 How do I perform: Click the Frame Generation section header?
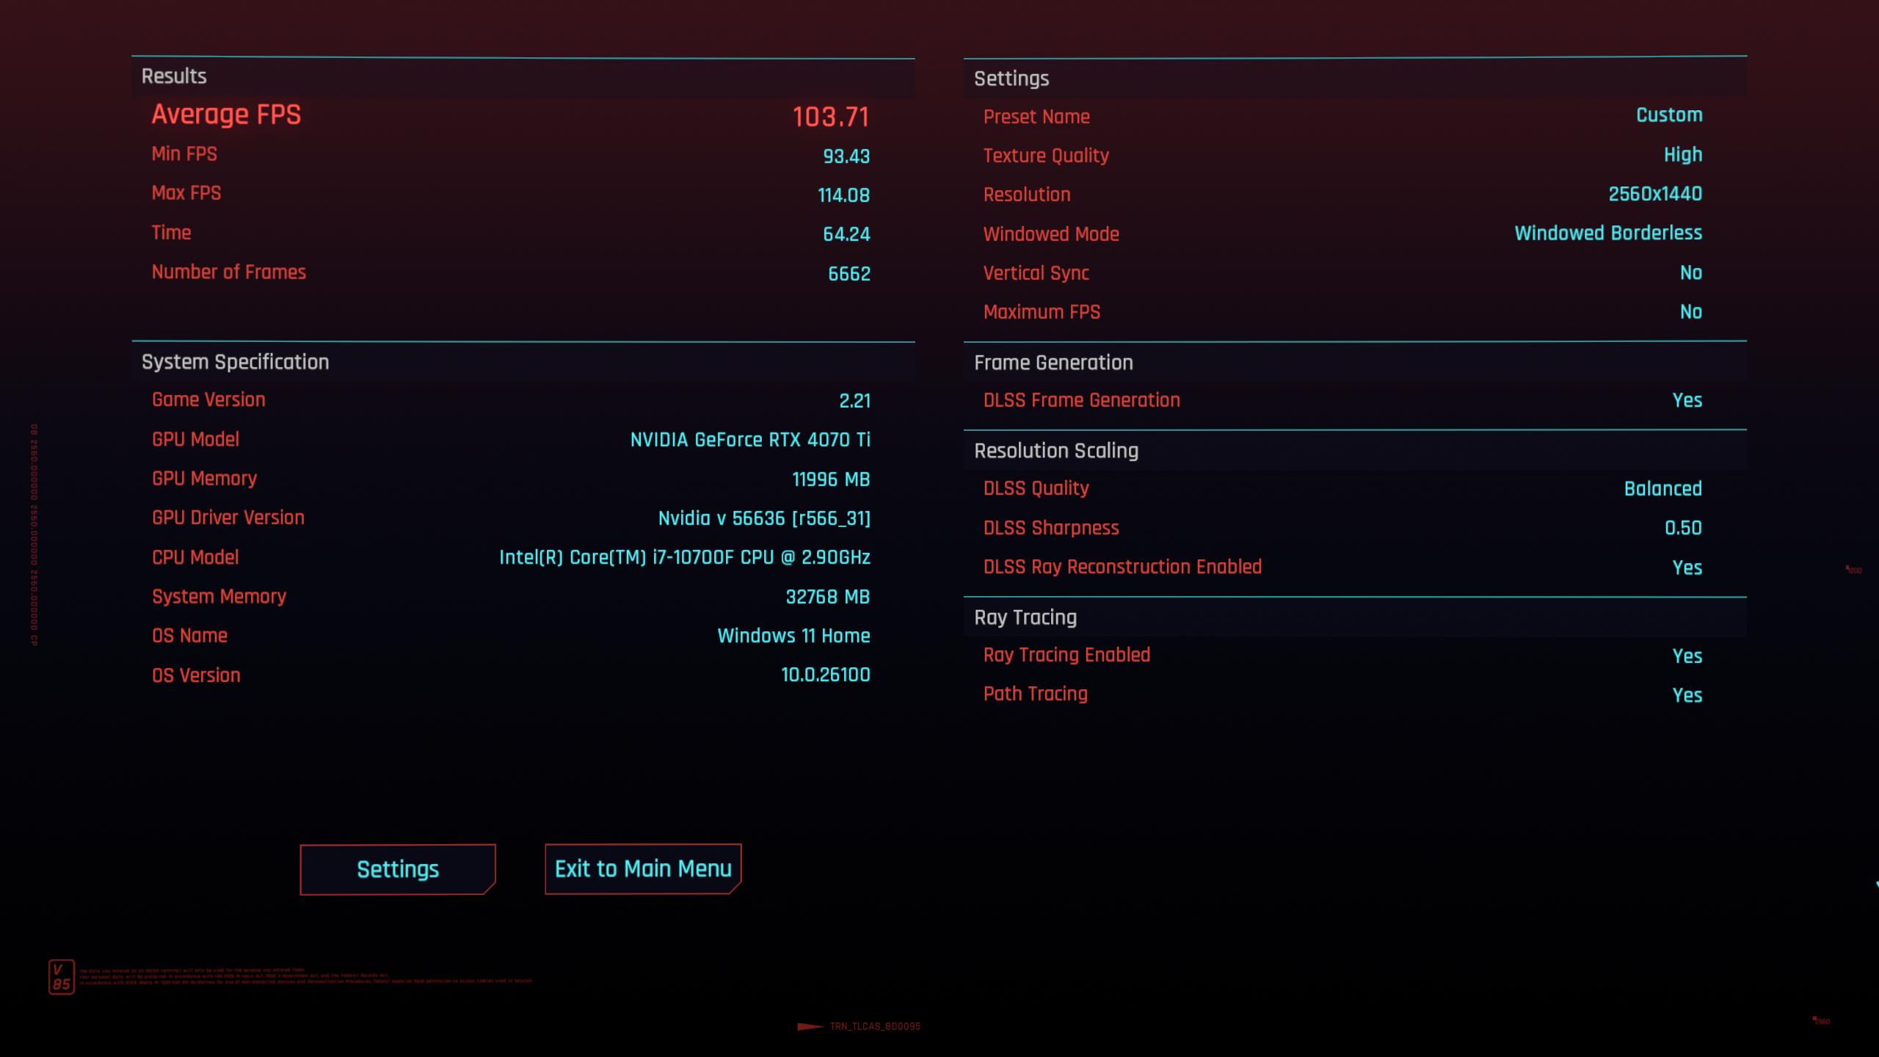click(1053, 363)
